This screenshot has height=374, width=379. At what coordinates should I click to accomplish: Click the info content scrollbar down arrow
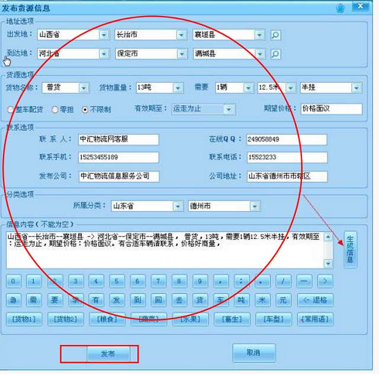[328, 263]
